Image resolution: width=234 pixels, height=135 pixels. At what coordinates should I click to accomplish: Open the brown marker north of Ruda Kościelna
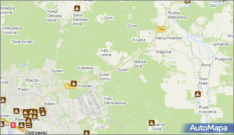click(x=198, y=94)
